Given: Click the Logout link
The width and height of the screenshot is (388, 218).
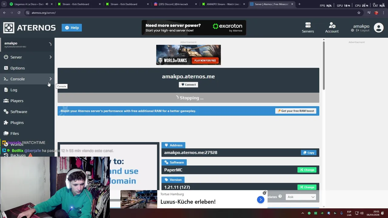Looking at the screenshot, I should [363, 31].
